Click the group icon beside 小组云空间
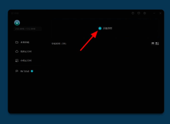Screen dimensions: 170x124 [x=17, y=60]
